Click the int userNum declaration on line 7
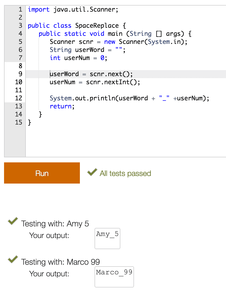Image resolution: width=226 pixels, height=295 pixels. point(78,58)
